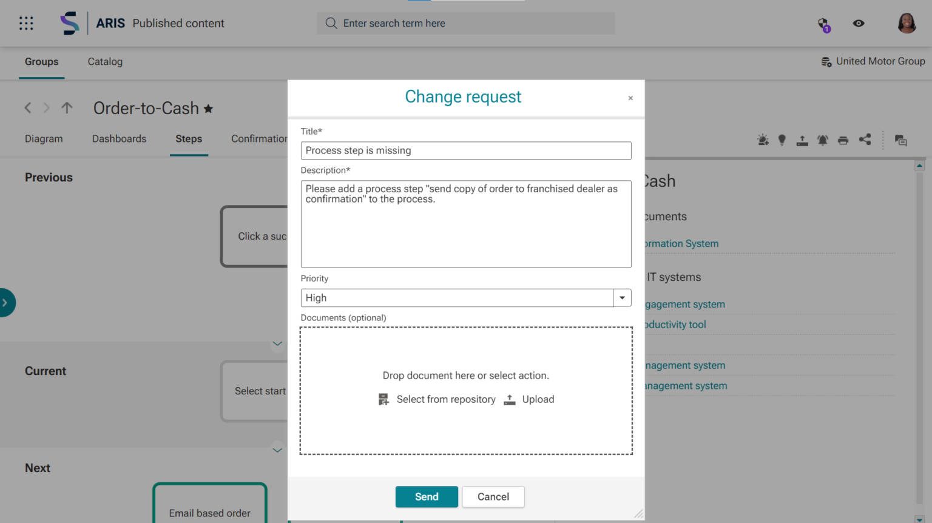Open the application launcher grid icon

click(26, 24)
